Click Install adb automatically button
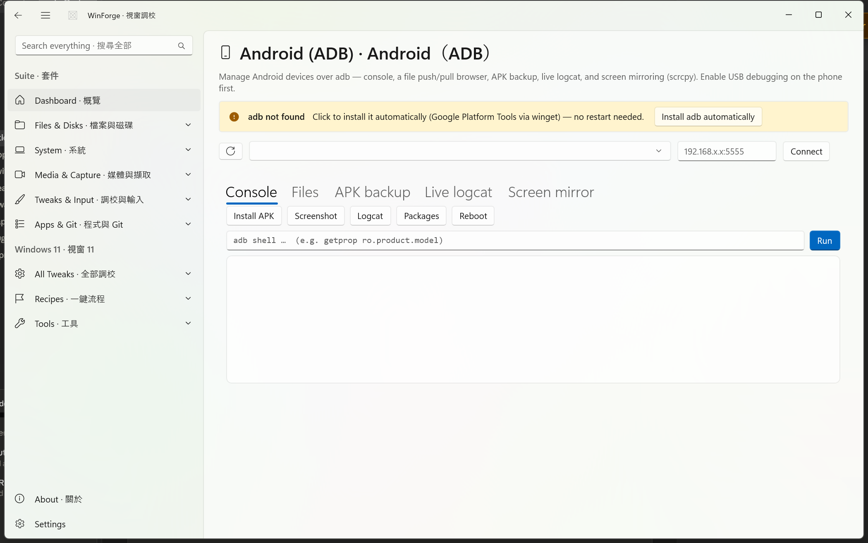The width and height of the screenshot is (868, 543). (708, 117)
